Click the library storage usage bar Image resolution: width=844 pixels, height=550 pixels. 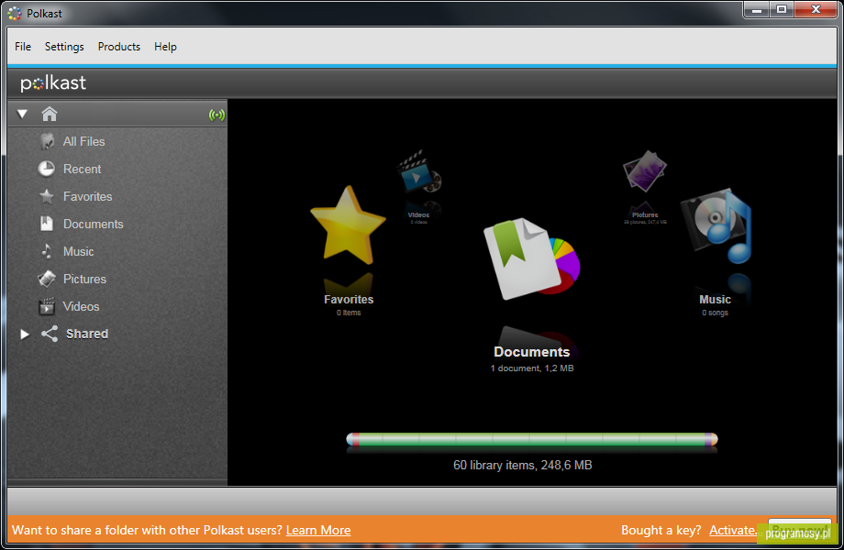click(x=532, y=439)
